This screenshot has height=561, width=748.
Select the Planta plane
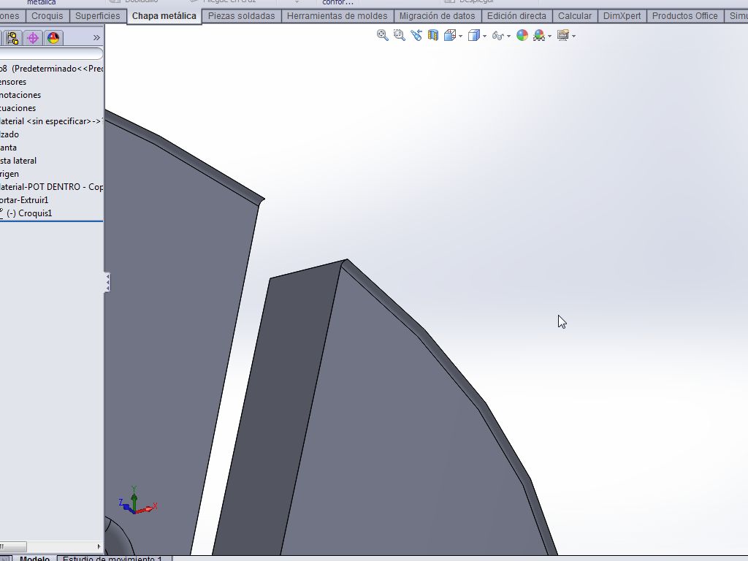click(x=9, y=148)
